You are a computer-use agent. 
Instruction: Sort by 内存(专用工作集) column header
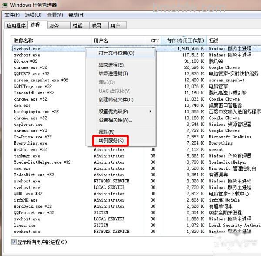184,40
